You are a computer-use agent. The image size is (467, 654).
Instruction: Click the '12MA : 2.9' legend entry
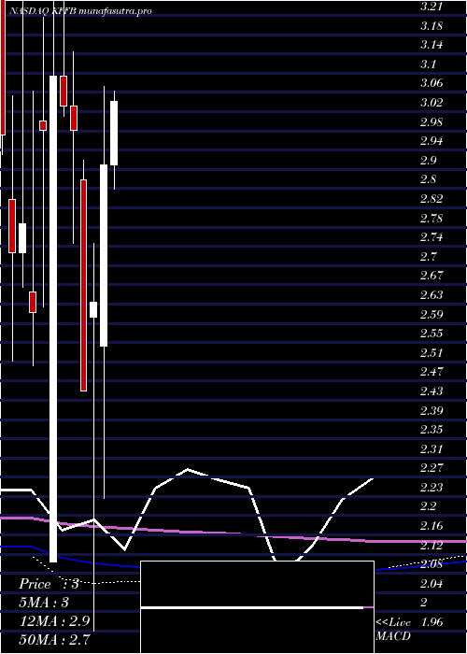(x=55, y=621)
